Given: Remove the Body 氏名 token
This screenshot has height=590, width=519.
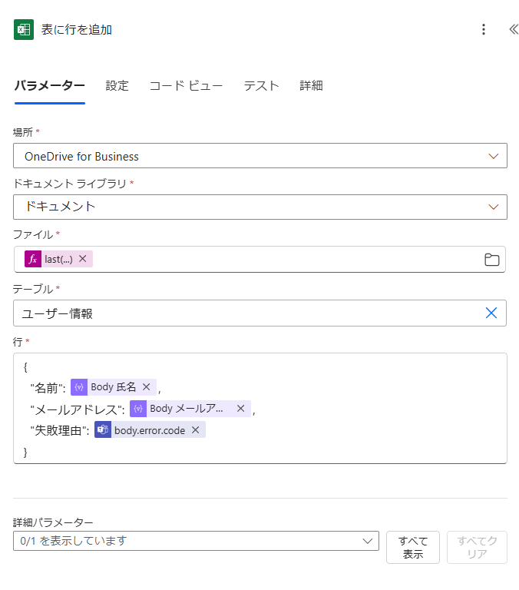Looking at the screenshot, I should pos(147,387).
